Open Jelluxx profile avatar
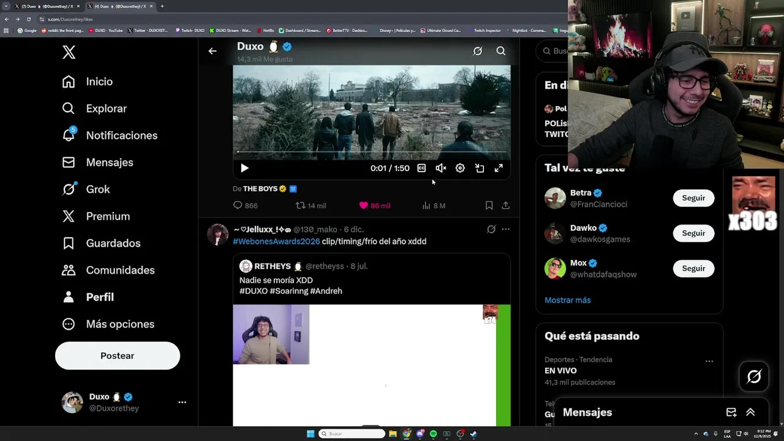 [x=217, y=235]
